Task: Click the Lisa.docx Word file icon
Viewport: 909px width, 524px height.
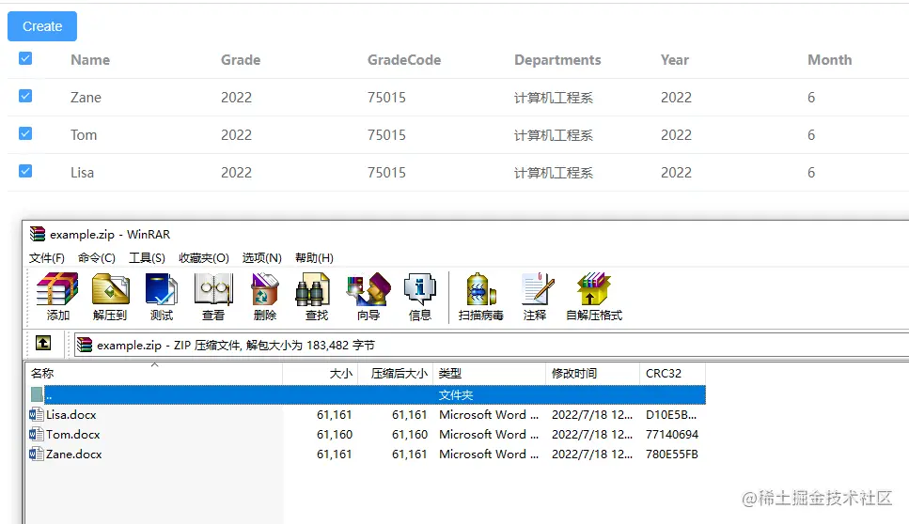Action: click(x=37, y=414)
